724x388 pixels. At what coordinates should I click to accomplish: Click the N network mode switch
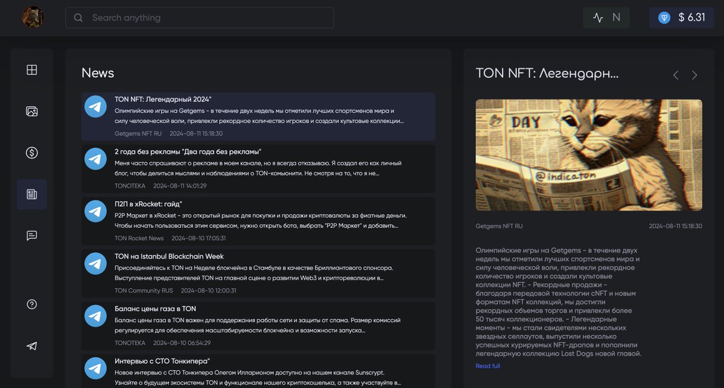click(615, 17)
